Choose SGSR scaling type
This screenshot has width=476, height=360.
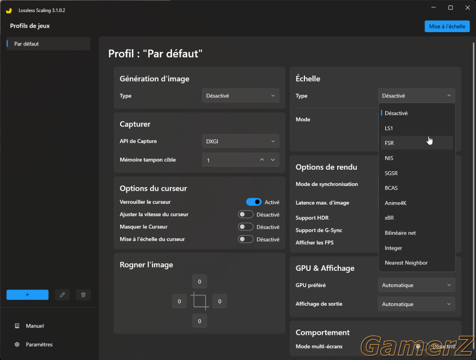click(x=417, y=173)
